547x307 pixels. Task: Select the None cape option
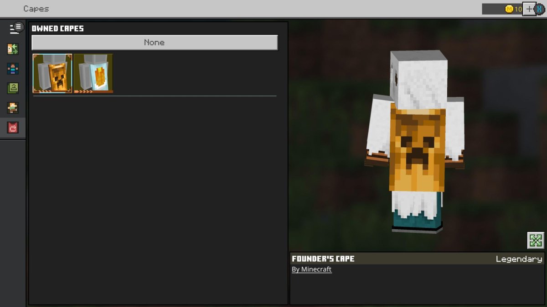[154, 42]
